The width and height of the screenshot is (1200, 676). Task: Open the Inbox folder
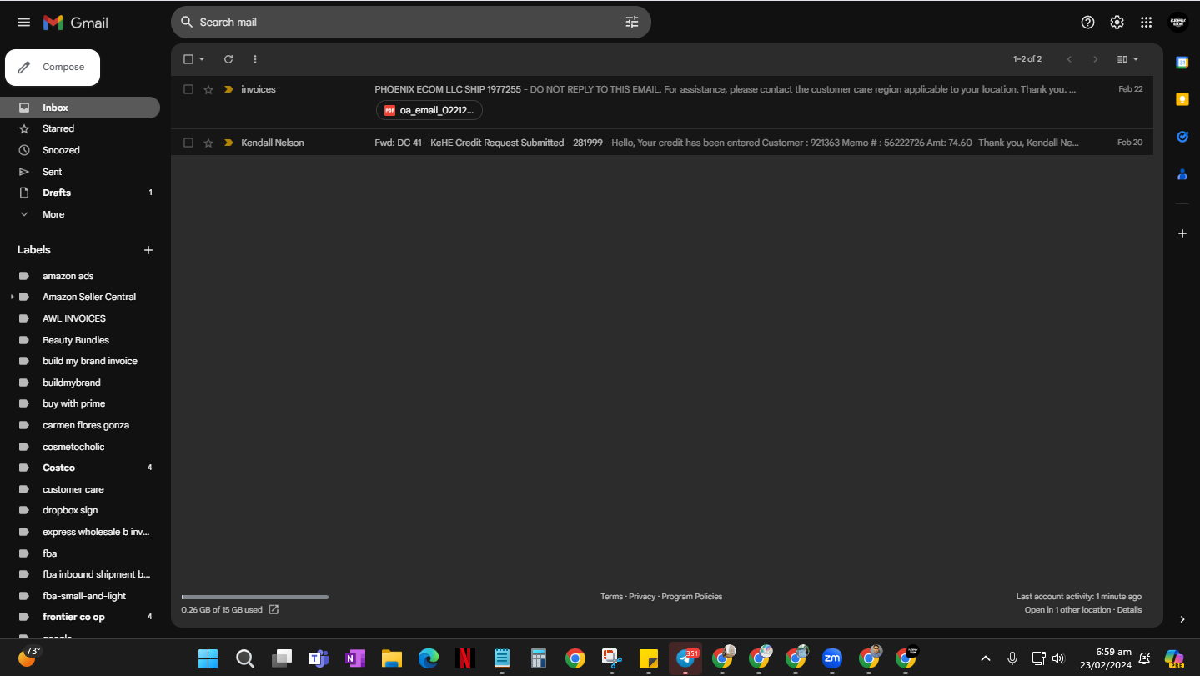tap(80, 108)
